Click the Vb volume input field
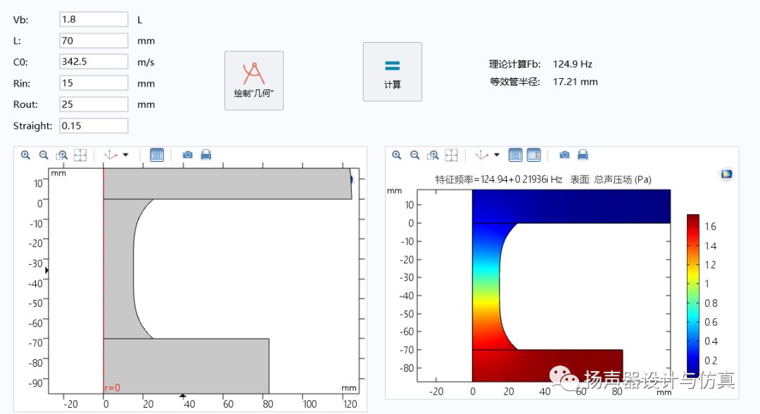Viewport: 760px width, 414px height. pyautogui.click(x=94, y=20)
